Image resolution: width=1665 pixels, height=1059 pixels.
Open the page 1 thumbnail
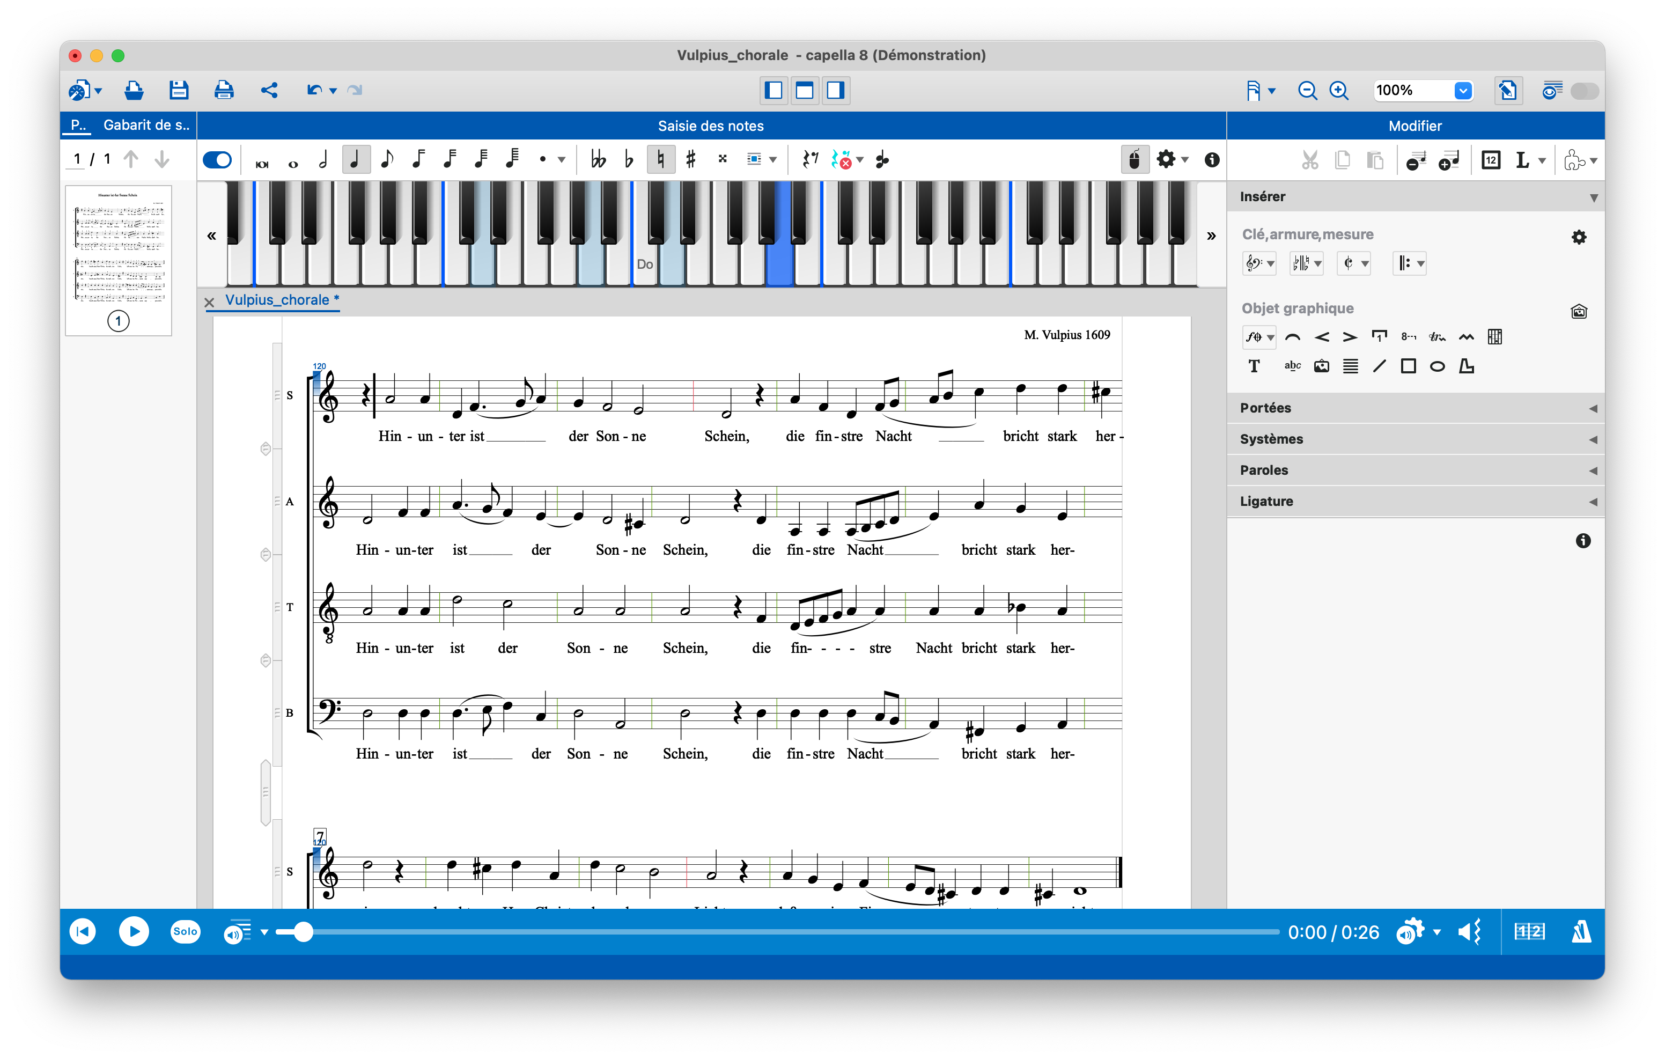pos(119,261)
